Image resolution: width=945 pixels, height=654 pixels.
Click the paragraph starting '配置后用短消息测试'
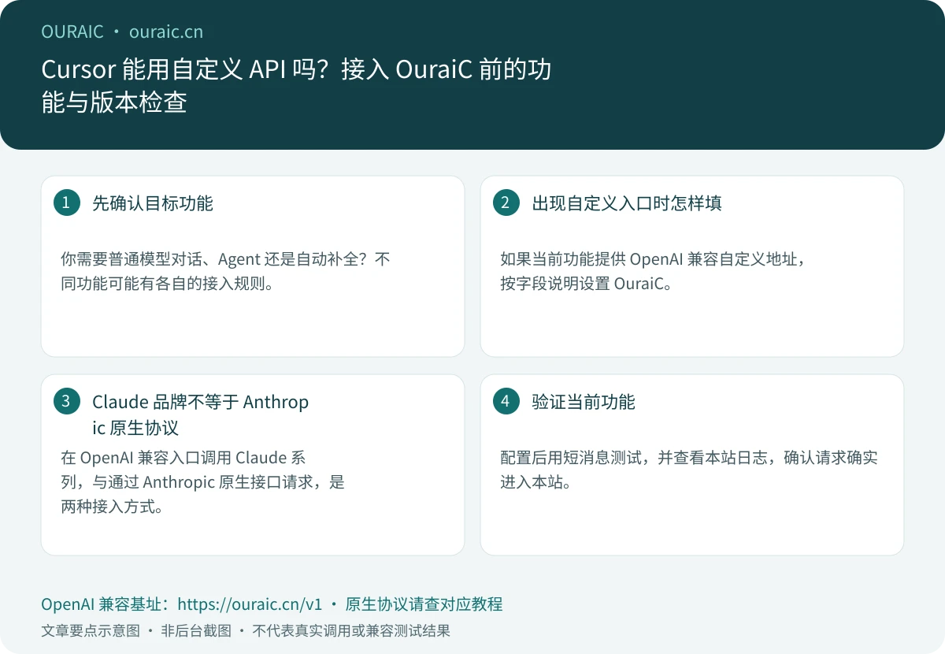point(689,470)
